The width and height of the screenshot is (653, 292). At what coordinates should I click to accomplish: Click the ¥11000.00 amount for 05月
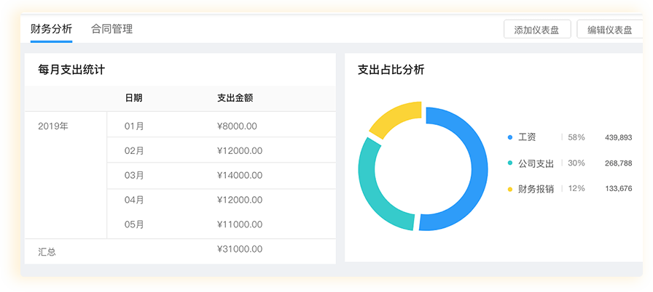tap(240, 224)
